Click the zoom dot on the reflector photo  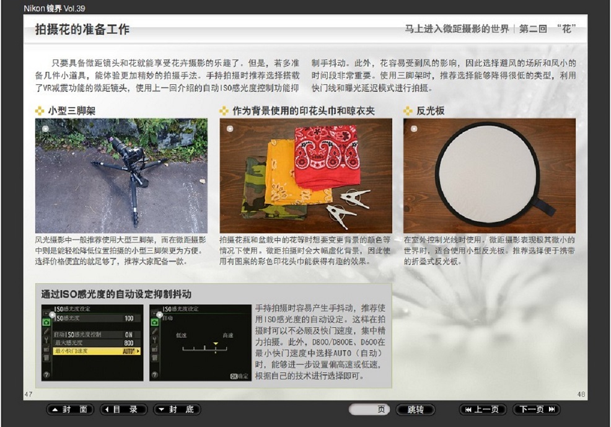[413, 129]
